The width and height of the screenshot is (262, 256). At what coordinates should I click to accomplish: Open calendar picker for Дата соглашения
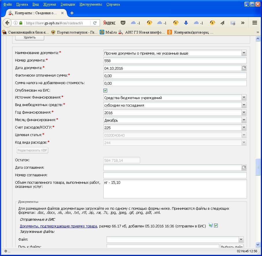pyautogui.click(x=244, y=167)
